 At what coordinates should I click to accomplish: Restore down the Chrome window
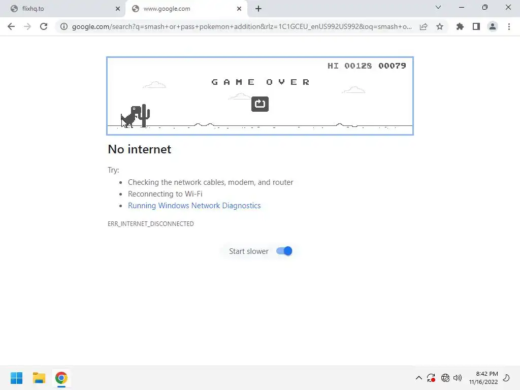click(484, 7)
